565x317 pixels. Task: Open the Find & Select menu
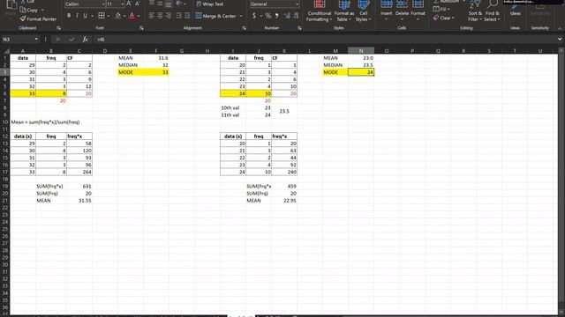pos(492,11)
